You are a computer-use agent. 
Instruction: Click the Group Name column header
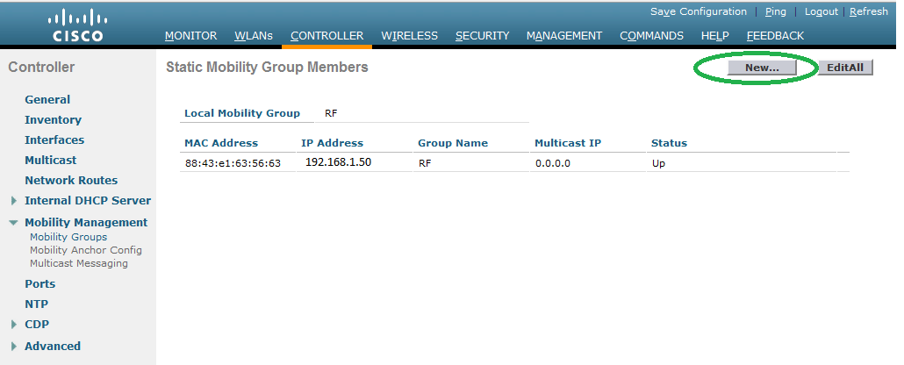(453, 143)
